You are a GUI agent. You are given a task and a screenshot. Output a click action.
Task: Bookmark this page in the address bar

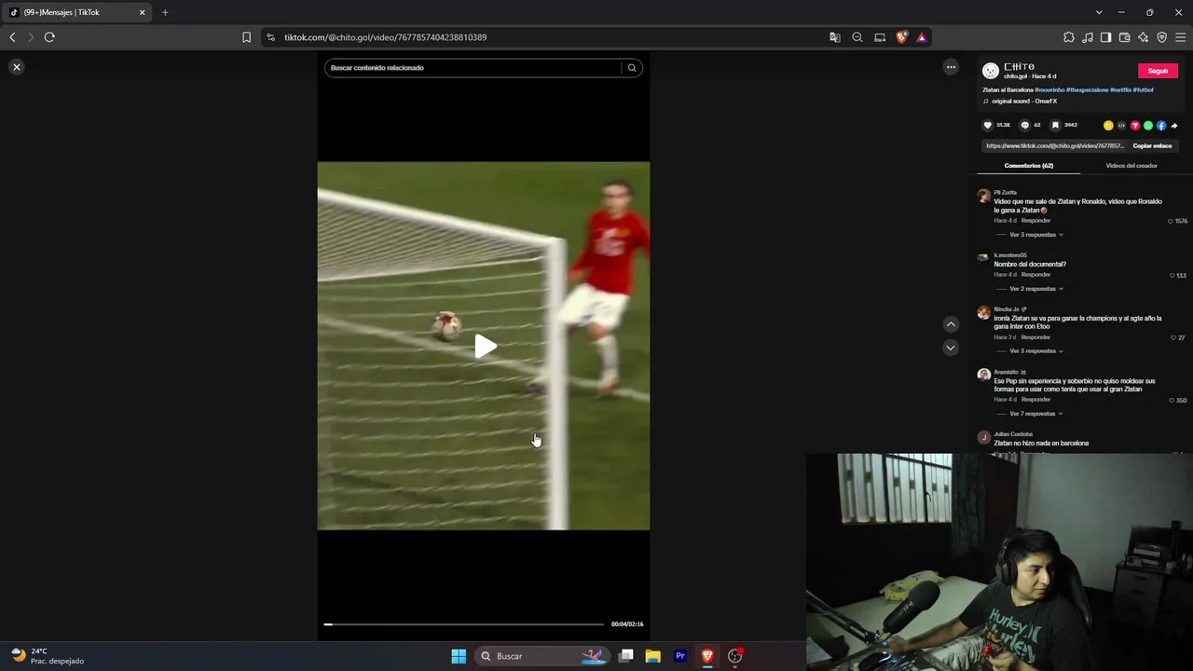click(246, 37)
